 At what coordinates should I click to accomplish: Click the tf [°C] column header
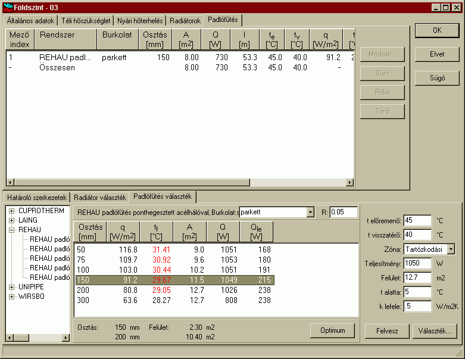pos(156,232)
